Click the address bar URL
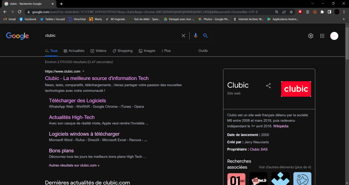Image resolution: width=349 pixels, height=185 pixels. [145, 12]
